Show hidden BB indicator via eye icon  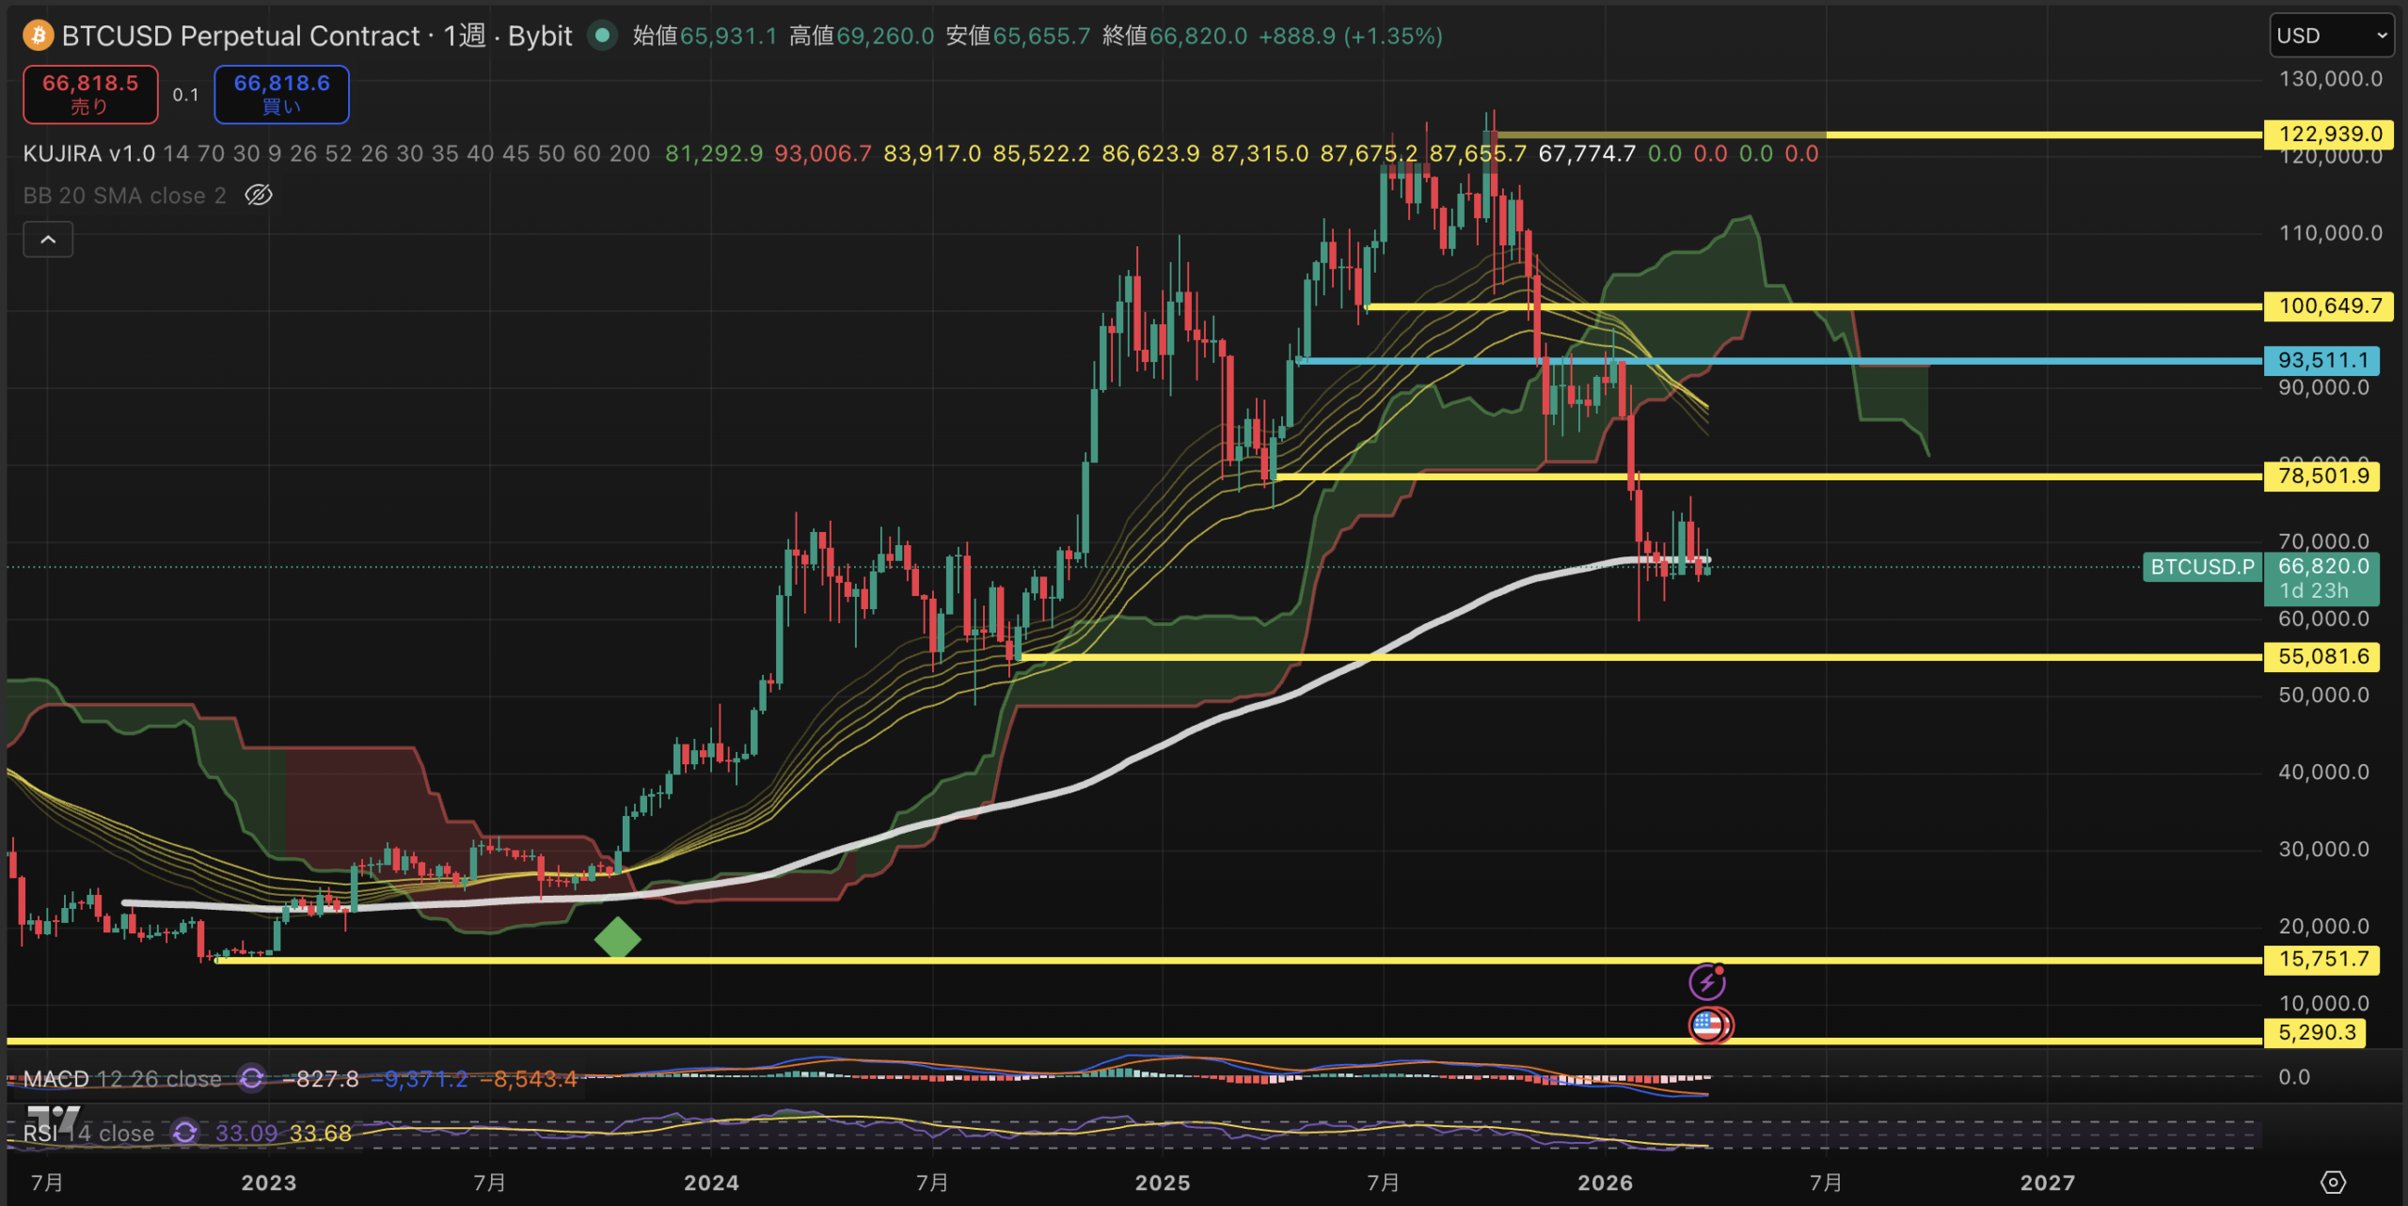point(259,196)
